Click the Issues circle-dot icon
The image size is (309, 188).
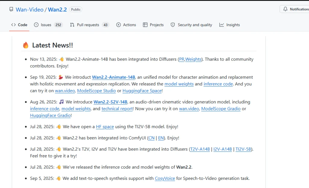click(36, 25)
